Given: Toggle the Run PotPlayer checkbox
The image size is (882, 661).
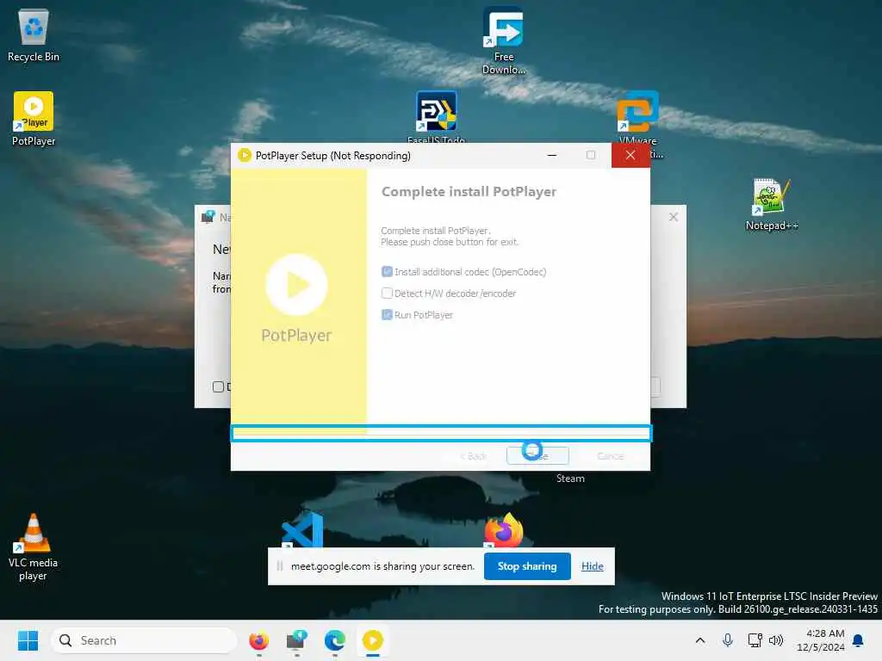Looking at the screenshot, I should pyautogui.click(x=387, y=315).
